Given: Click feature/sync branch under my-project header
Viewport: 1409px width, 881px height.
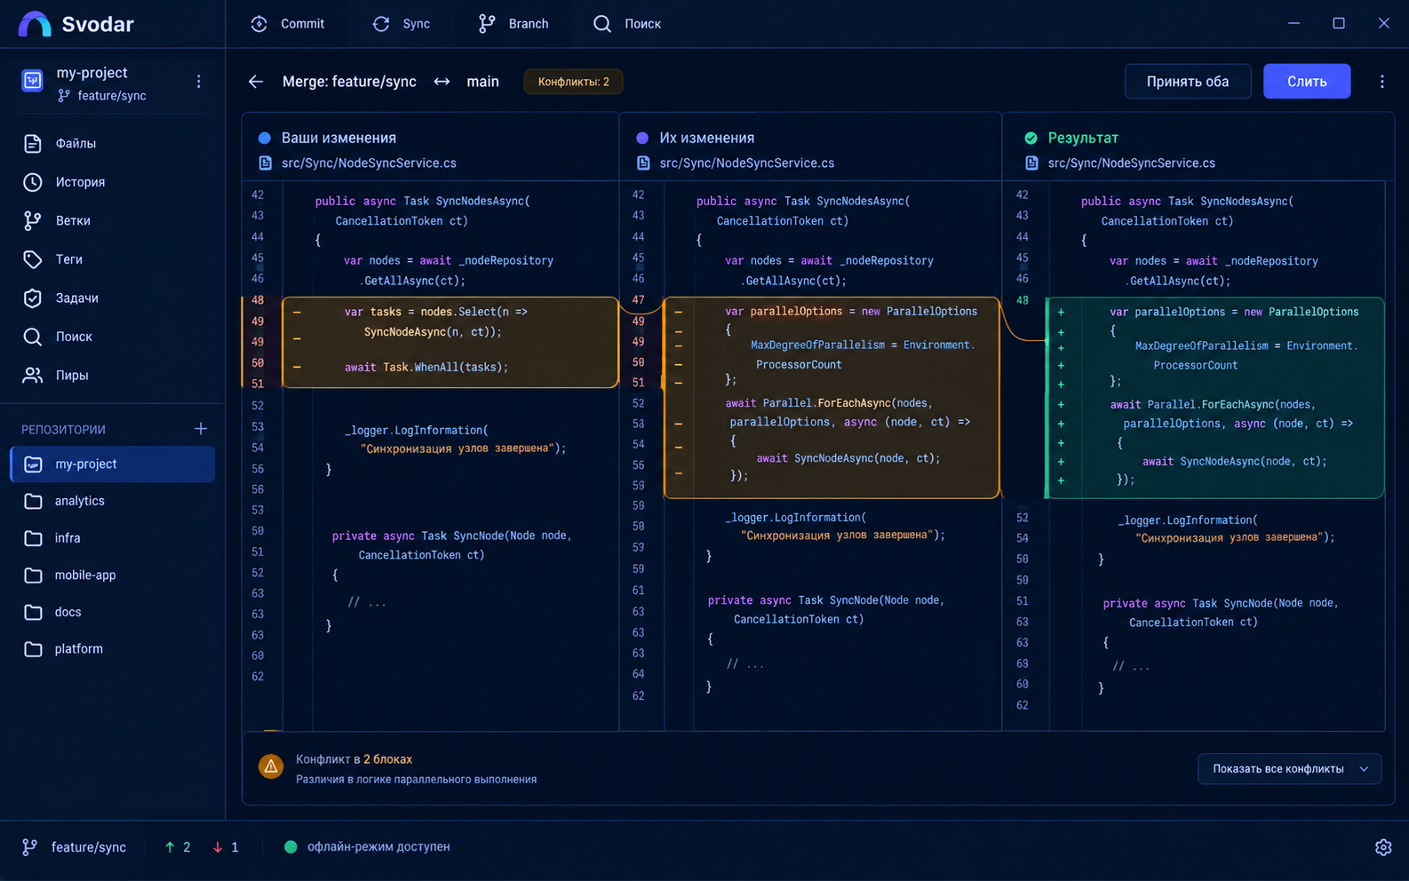Looking at the screenshot, I should click(x=102, y=96).
